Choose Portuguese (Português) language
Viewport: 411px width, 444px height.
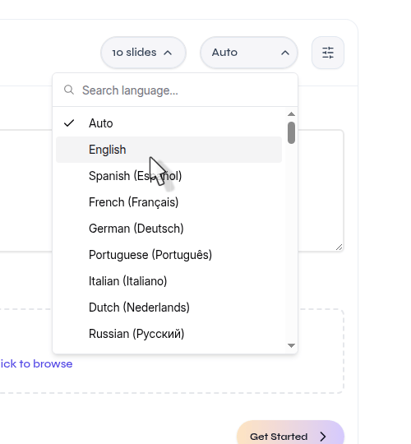coord(169,255)
